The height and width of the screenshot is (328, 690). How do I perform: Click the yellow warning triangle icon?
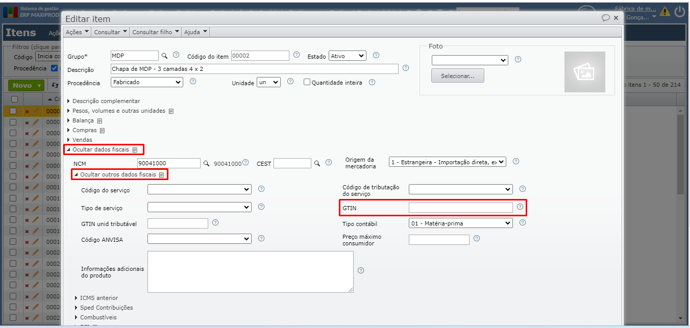coord(665,11)
